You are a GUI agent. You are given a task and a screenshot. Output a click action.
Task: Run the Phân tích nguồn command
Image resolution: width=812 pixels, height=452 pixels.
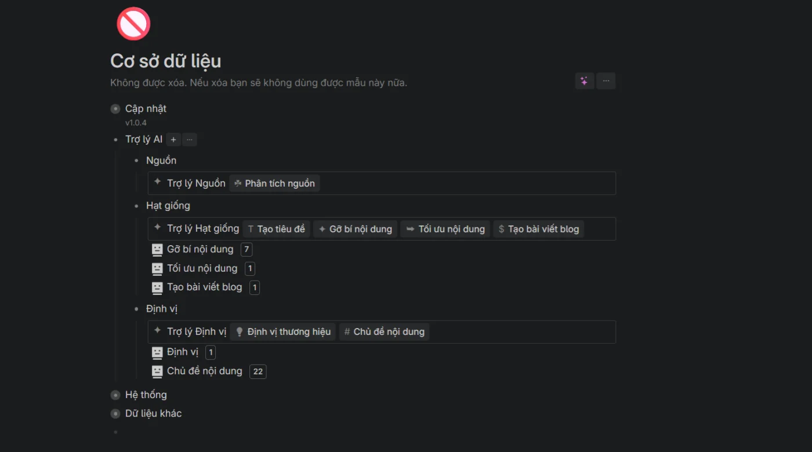pos(274,183)
